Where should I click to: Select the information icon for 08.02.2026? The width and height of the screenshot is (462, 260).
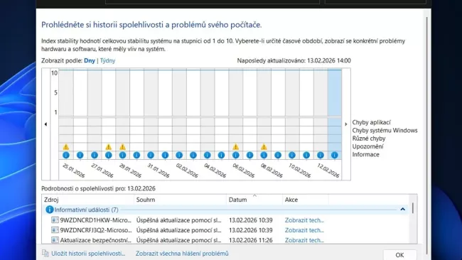click(264, 155)
